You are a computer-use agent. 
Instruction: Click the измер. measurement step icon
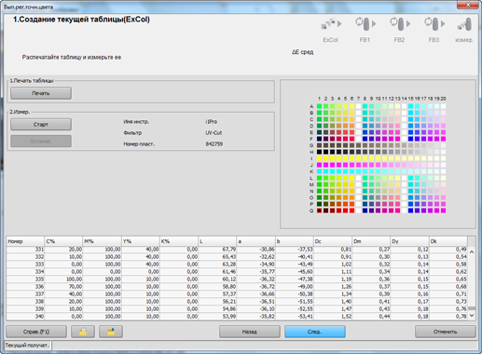[465, 24]
